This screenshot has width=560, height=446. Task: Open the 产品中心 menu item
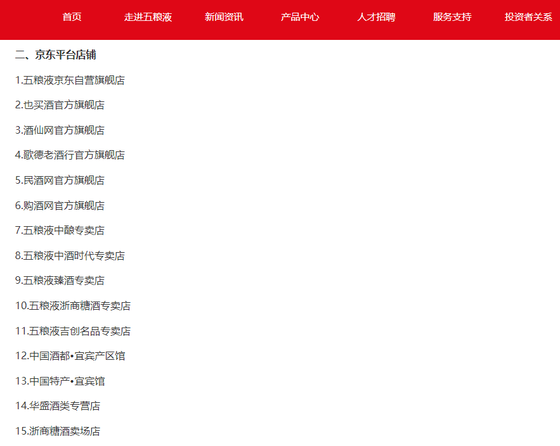[x=298, y=18]
